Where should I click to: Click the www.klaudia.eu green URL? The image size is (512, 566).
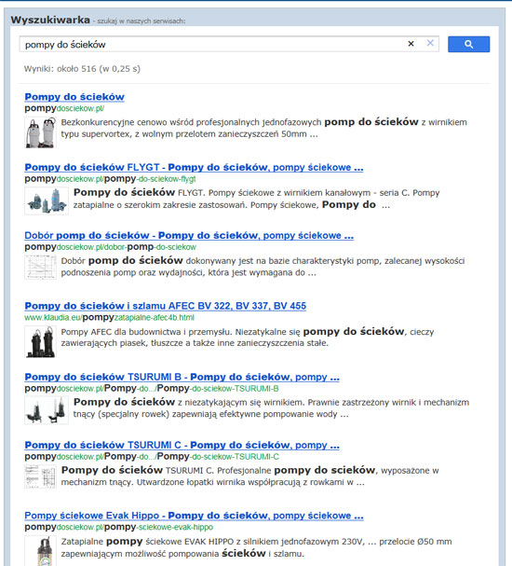pyautogui.click(x=109, y=318)
